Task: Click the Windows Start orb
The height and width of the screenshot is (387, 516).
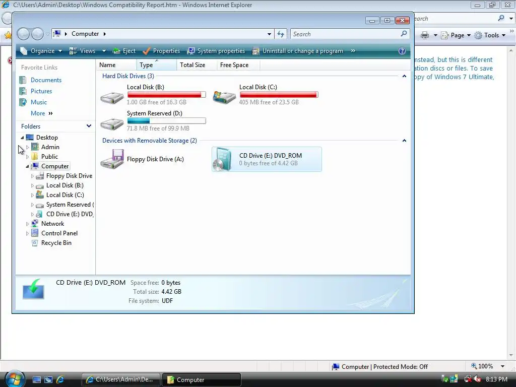Action: 15,379
